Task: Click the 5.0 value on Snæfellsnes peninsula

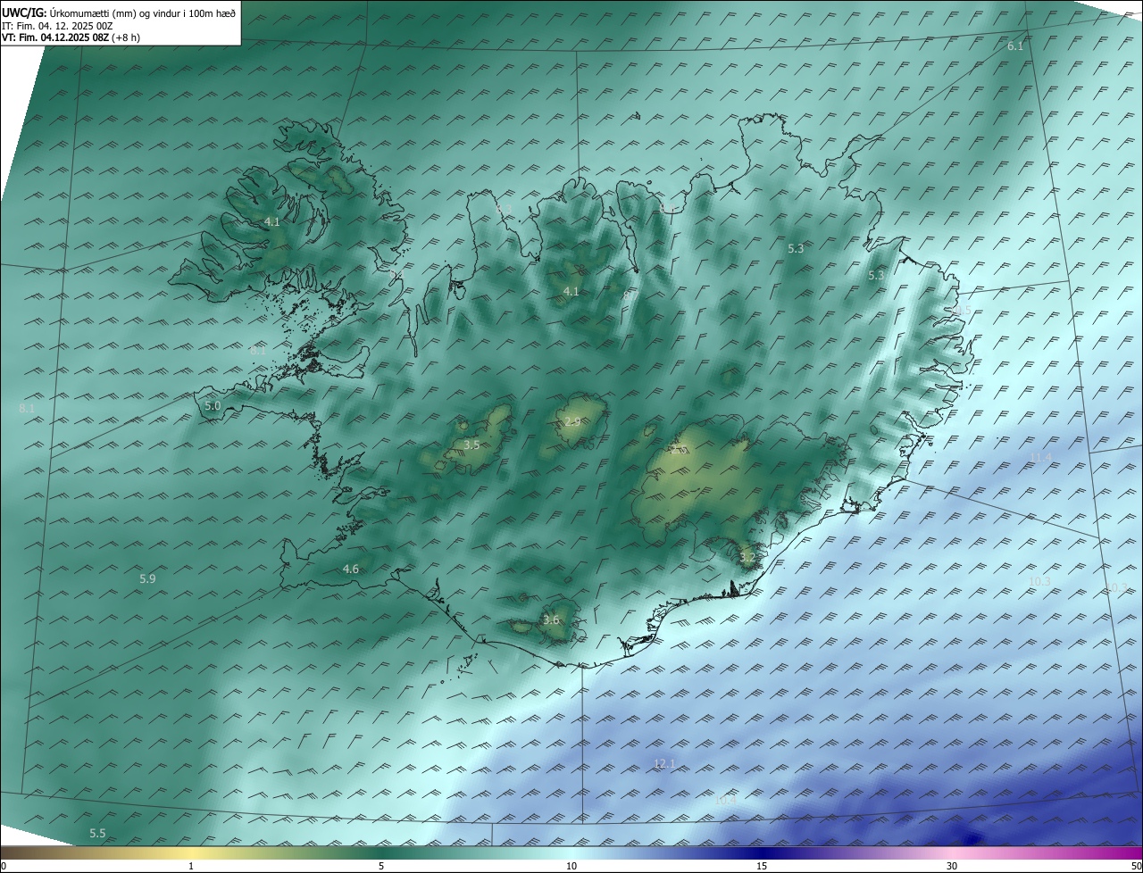Action: pyautogui.click(x=213, y=405)
